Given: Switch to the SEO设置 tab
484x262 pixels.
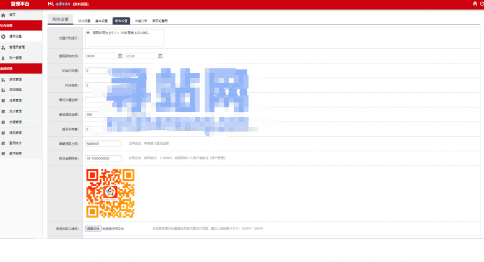Looking at the screenshot, I should pyautogui.click(x=84, y=21).
